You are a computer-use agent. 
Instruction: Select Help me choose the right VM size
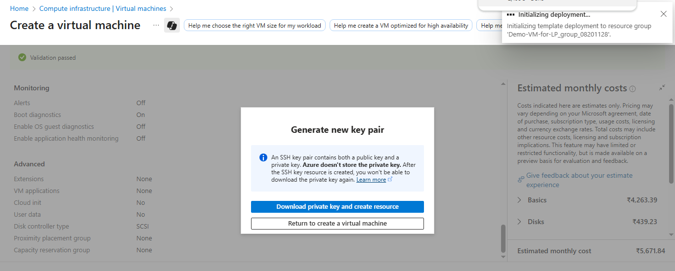[x=254, y=26]
